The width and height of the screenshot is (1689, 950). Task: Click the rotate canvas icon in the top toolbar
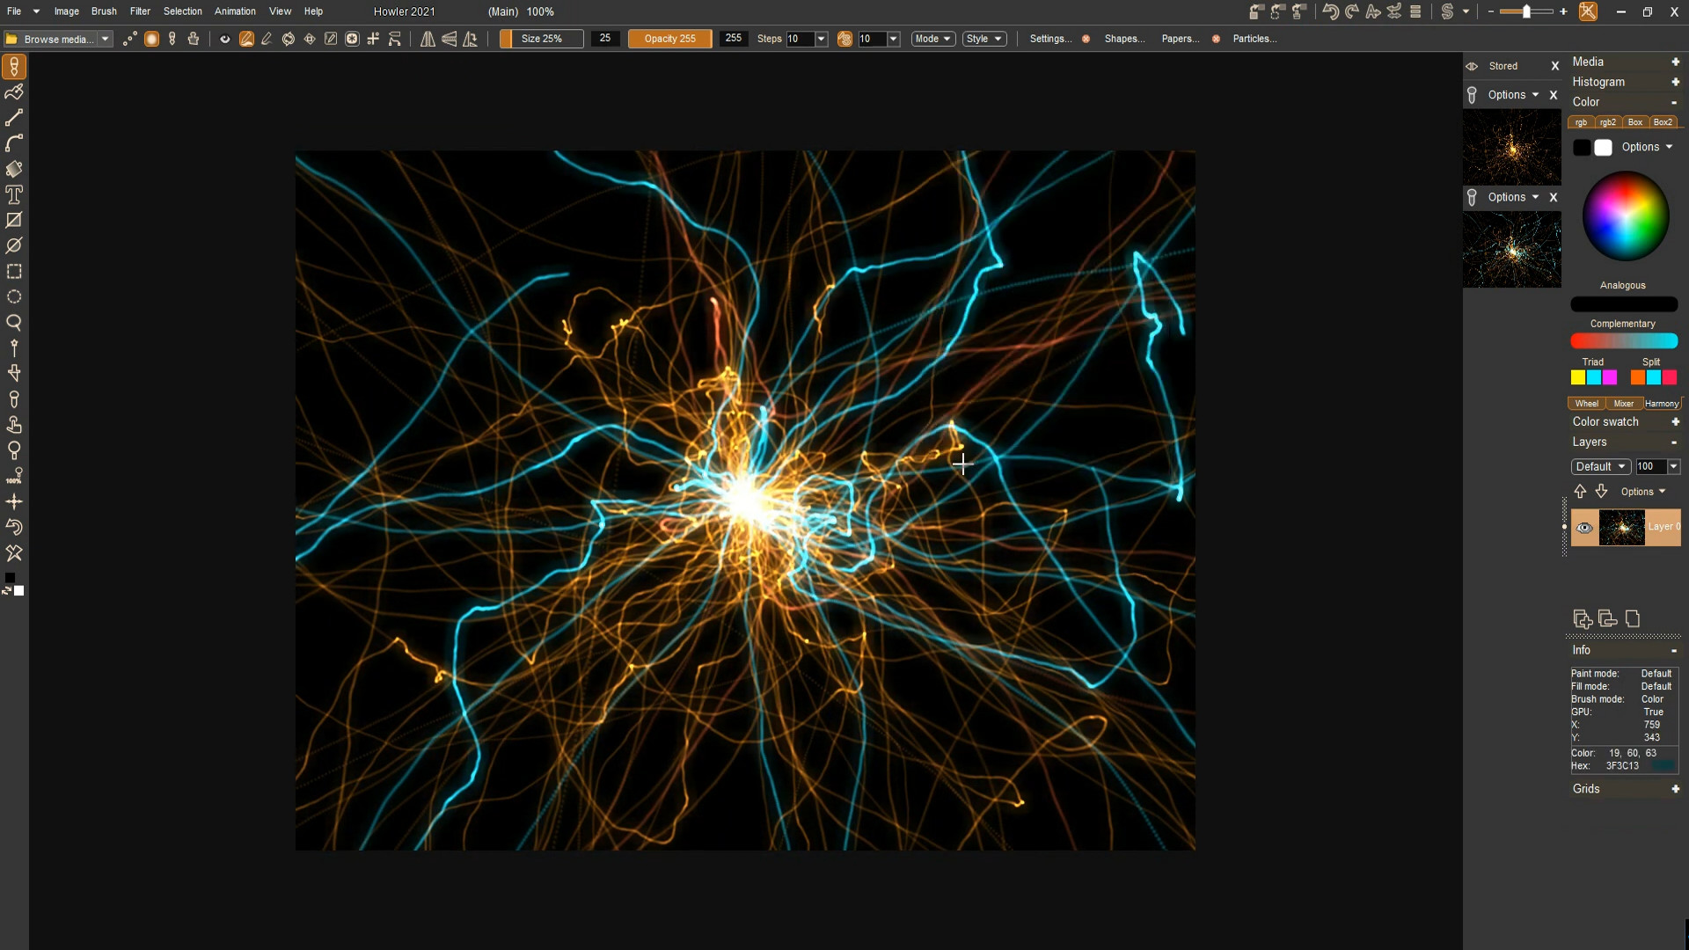288,39
